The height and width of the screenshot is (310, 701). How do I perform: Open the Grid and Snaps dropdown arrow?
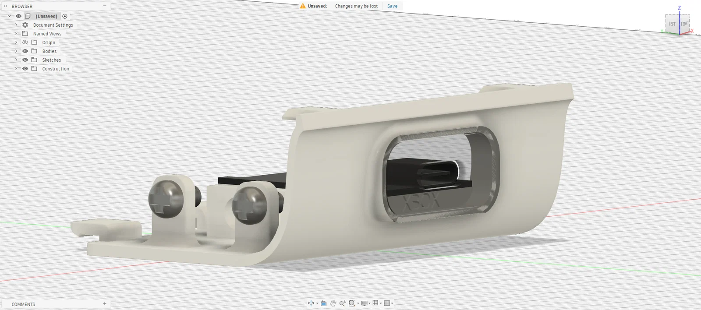pyautogui.click(x=381, y=303)
